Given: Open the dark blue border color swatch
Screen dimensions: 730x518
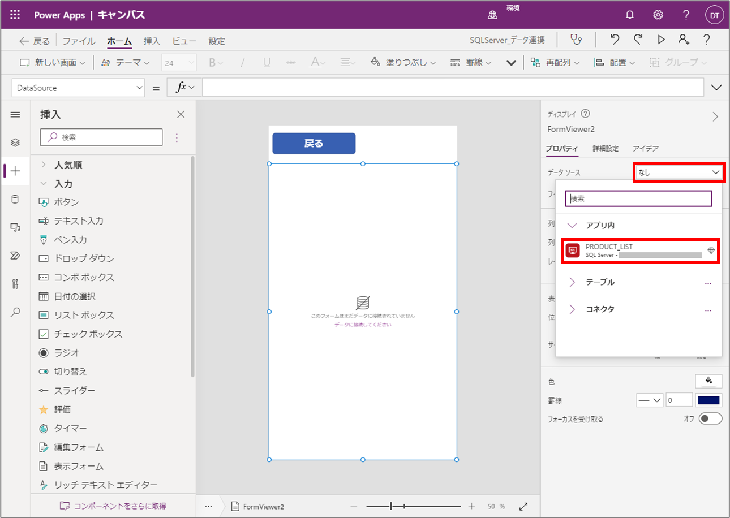Looking at the screenshot, I should tap(709, 400).
